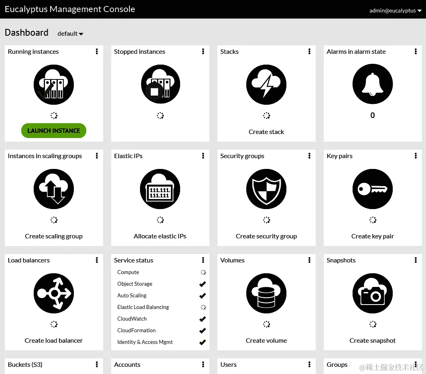Open the Security groups tile options menu

coord(309,156)
